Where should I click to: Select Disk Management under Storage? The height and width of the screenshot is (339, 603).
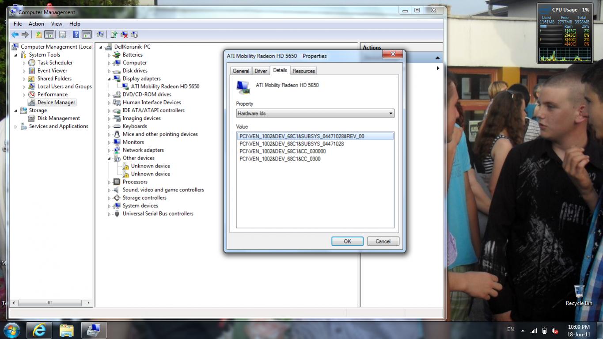pos(58,118)
